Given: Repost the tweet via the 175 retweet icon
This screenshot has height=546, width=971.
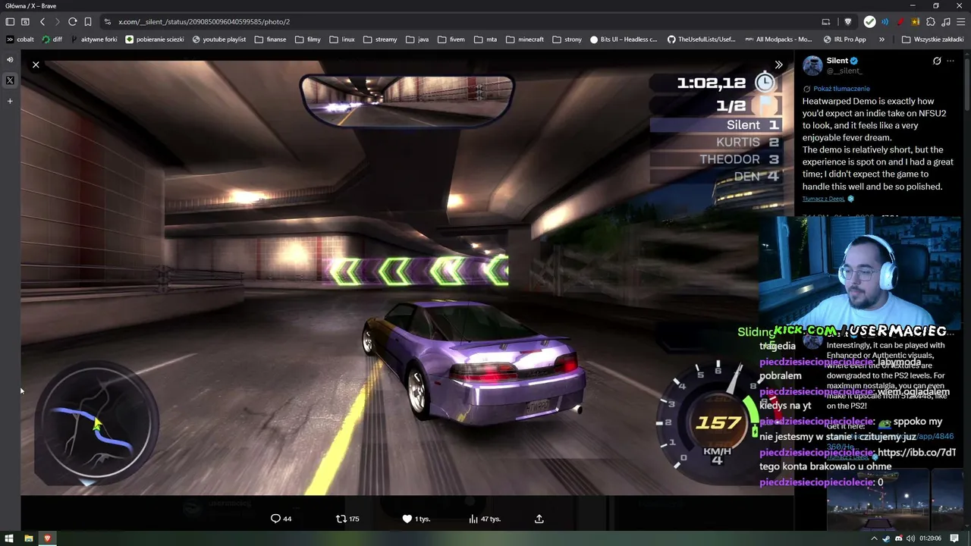Looking at the screenshot, I should pos(347,519).
